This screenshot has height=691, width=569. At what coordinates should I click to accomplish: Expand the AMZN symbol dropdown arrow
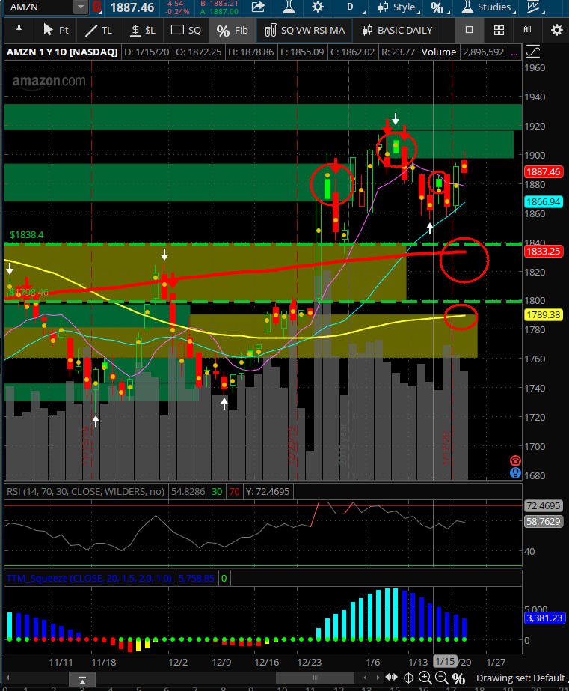(81, 7)
